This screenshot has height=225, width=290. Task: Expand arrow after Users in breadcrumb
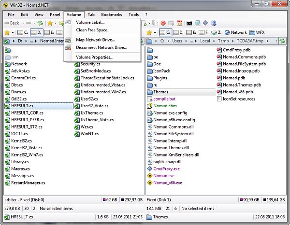186,41
